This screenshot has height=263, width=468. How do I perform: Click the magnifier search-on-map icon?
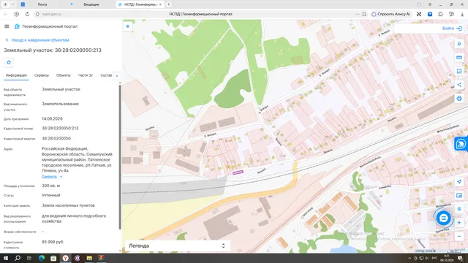459,209
